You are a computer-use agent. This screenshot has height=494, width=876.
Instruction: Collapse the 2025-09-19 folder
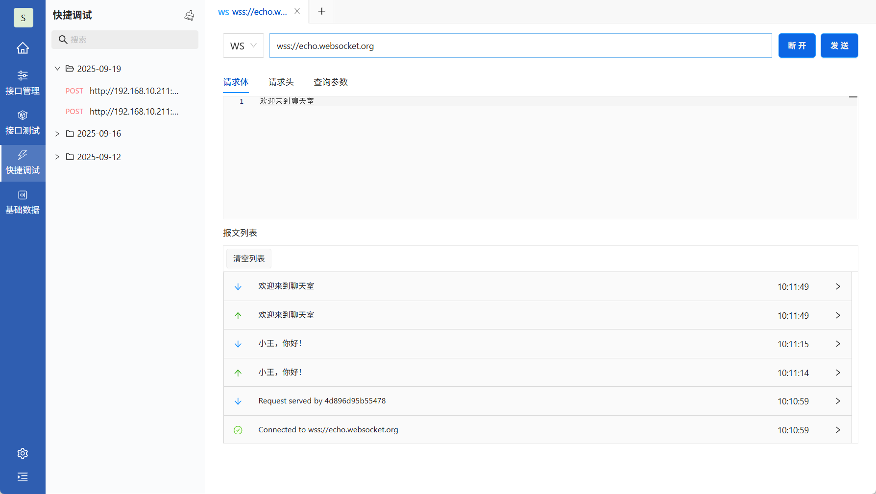tap(57, 69)
